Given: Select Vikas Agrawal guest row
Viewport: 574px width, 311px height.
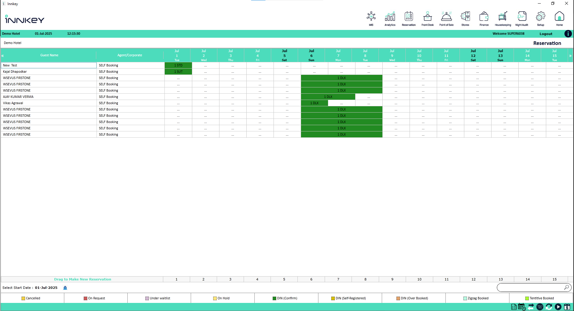Looking at the screenshot, I should point(49,103).
